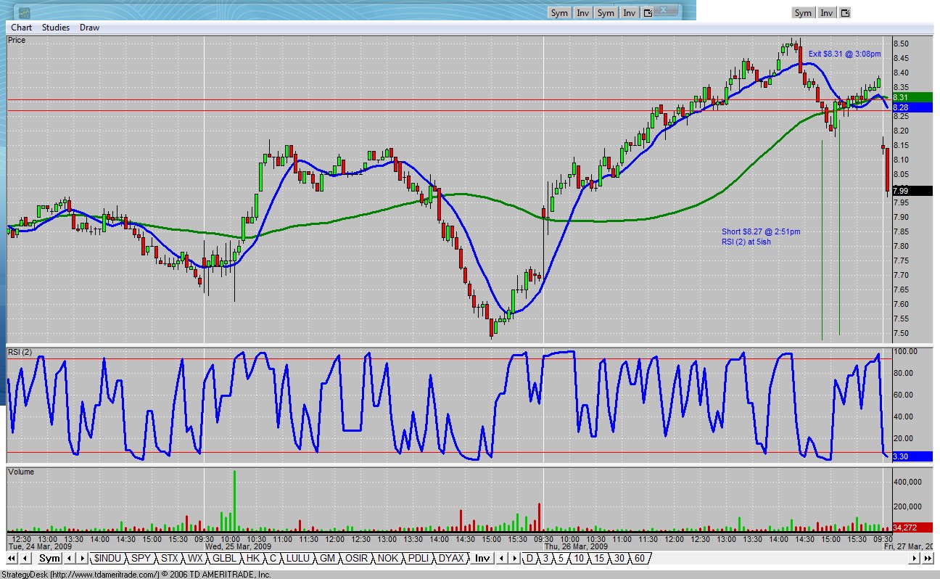Click the 8.50 price axis label
This screenshot has width=940, height=579.
pos(902,44)
